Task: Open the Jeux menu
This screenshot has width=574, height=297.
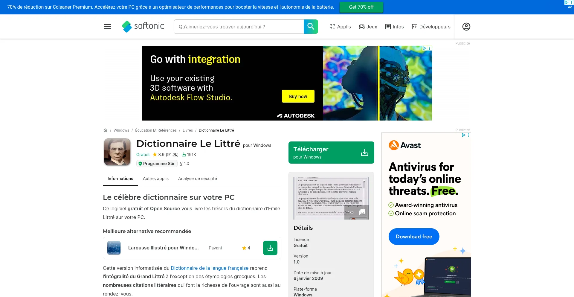Action: pos(368,27)
